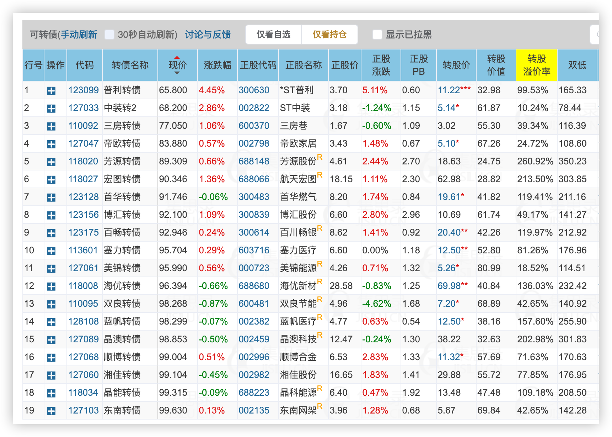Switch to the 仅看自选 tab
The width and height of the screenshot is (612, 437).
click(x=274, y=35)
